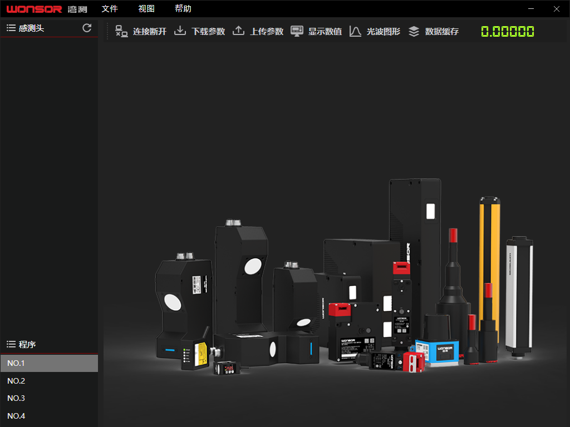
Task: Select program NO.2
Action: 49,381
